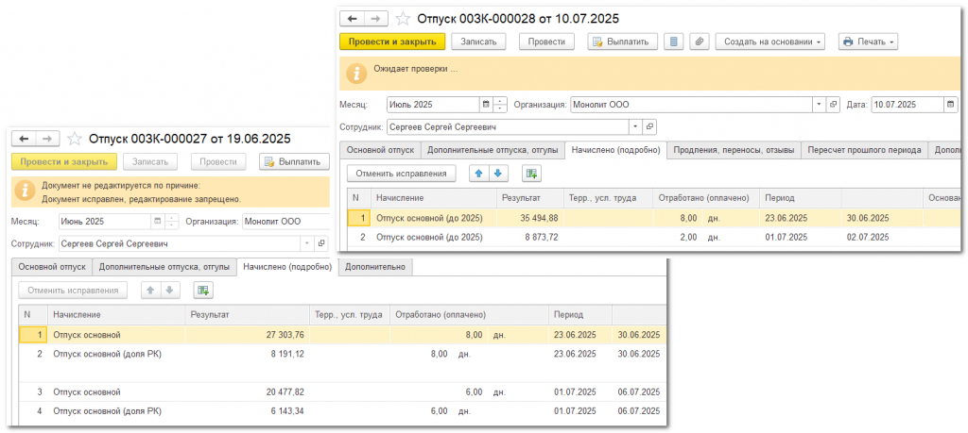The height and width of the screenshot is (433, 968).
Task: Click the Результат column header in the 003К-000027 window
Action: point(247,315)
